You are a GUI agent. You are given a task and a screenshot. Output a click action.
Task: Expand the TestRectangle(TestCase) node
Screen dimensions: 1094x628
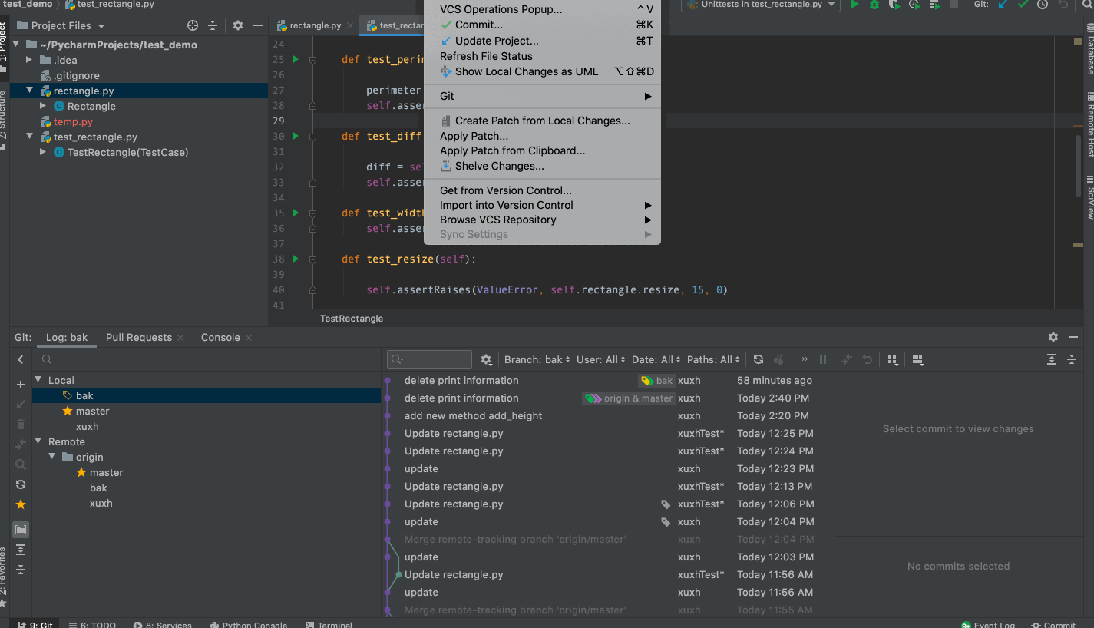tap(43, 152)
